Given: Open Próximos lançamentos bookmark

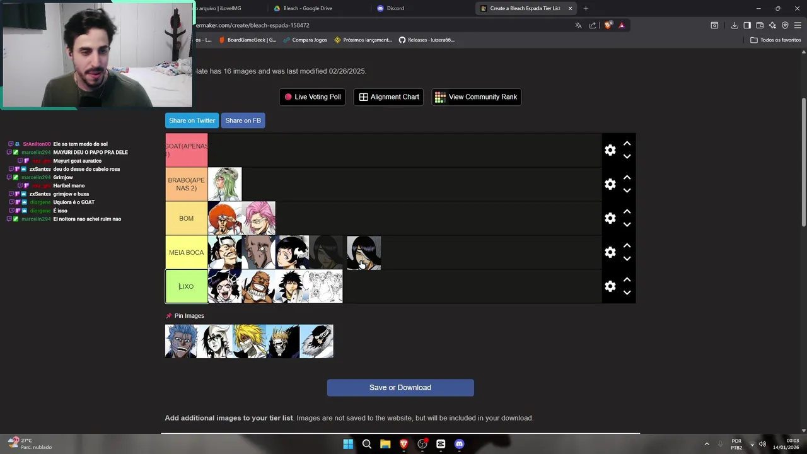Looking at the screenshot, I should [x=363, y=40].
